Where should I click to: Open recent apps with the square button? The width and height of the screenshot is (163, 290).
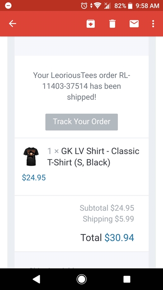127,279
